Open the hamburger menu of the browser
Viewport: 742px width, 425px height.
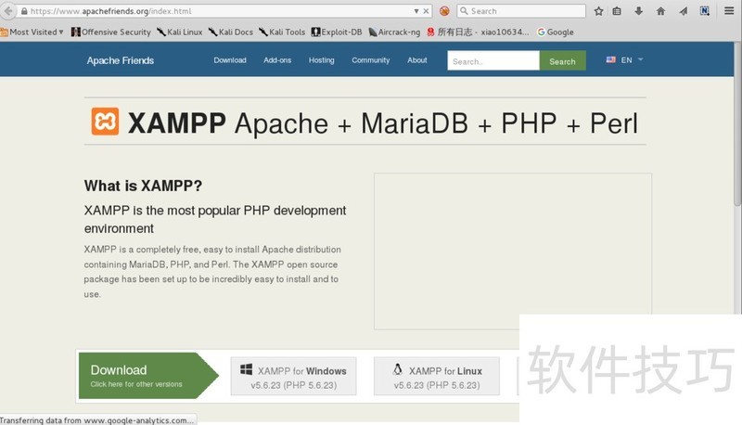[729, 10]
